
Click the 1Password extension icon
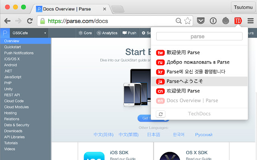point(213,21)
